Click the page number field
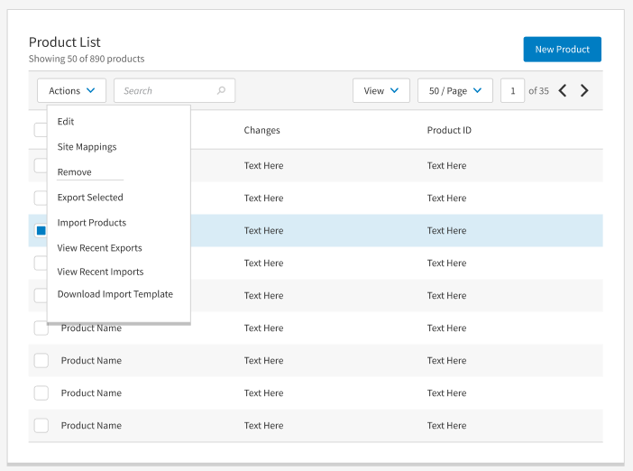Viewport: 633px width, 471px height. coord(513,90)
